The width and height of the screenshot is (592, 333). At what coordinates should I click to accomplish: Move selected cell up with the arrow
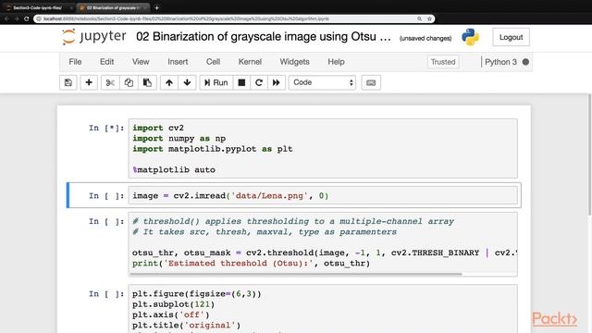169,82
